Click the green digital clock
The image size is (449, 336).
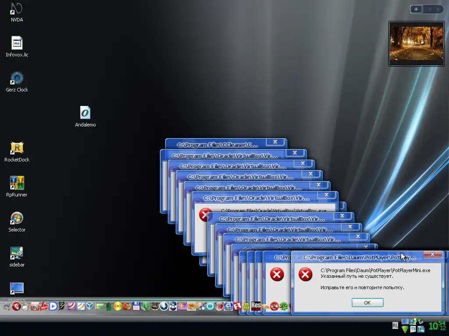click(x=437, y=325)
